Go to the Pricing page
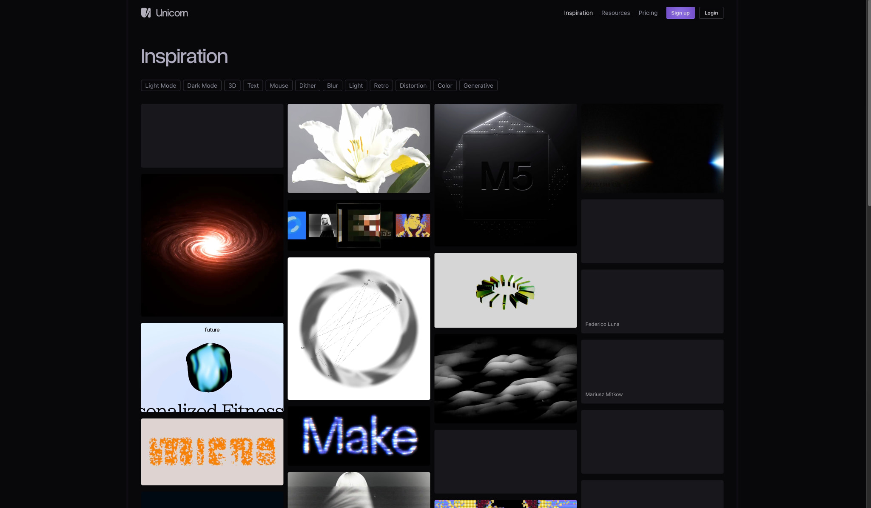 point(648,13)
